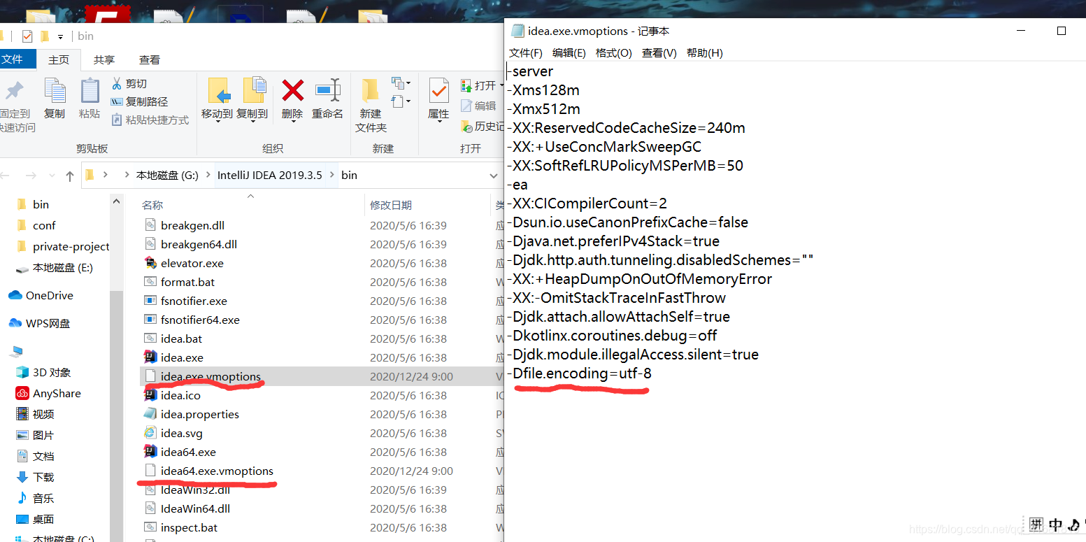Image resolution: width=1086 pixels, height=542 pixels.
Task: Sort files by 修改日期 column header
Action: coord(391,205)
